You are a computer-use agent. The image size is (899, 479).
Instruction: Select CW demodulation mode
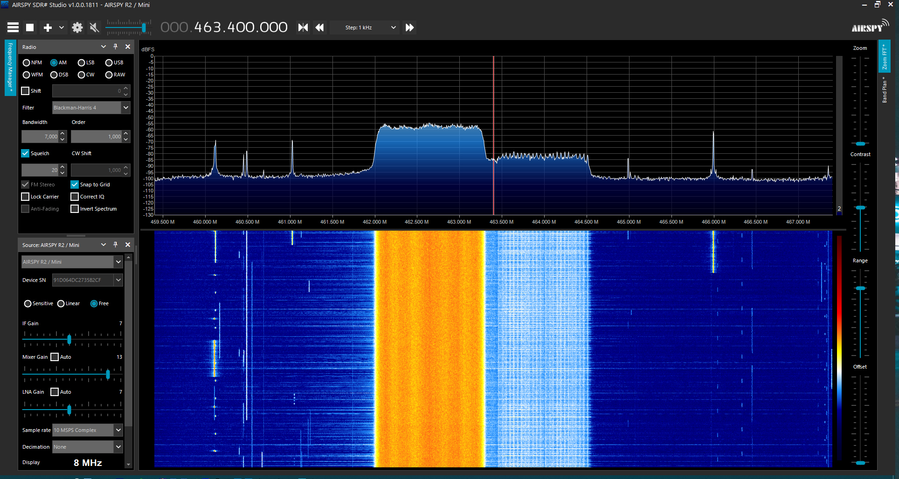pyautogui.click(x=86, y=75)
